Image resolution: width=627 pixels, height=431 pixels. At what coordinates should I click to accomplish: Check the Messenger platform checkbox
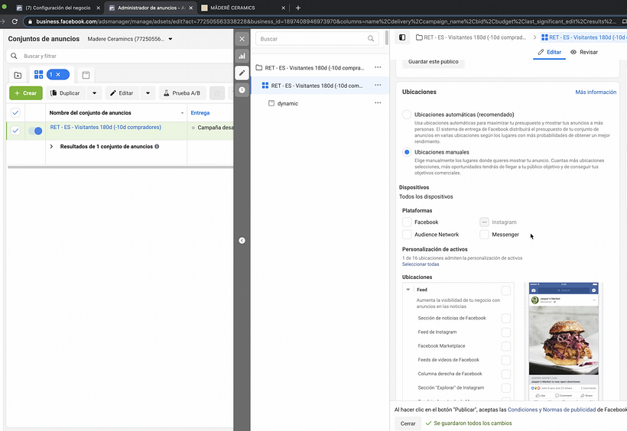coord(484,235)
